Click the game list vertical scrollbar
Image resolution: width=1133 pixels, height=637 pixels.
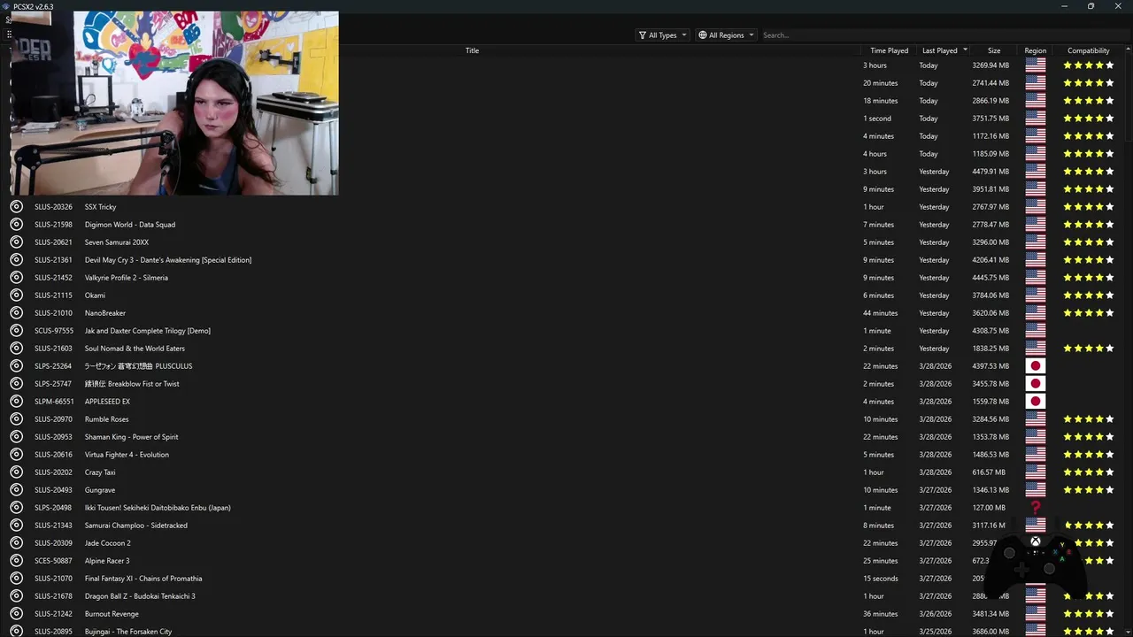(1129, 97)
